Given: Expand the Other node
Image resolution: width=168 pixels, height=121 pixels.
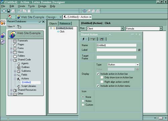Looking at the screenshot, I should click(x=11, y=94).
